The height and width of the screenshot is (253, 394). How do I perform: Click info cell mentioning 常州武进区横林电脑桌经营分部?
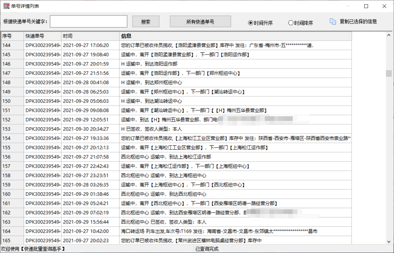pos(236,241)
